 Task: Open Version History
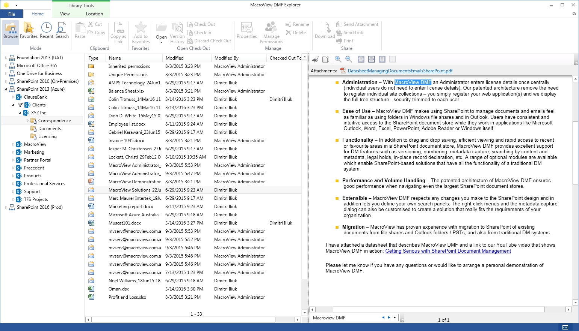point(177,33)
